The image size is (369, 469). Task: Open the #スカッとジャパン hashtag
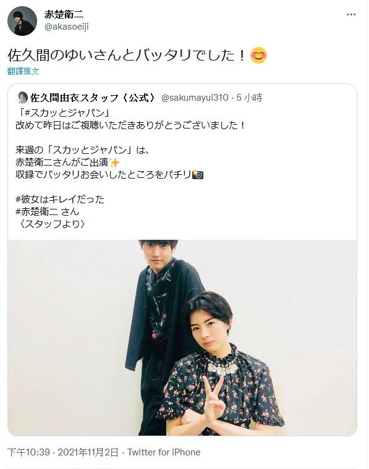point(65,112)
